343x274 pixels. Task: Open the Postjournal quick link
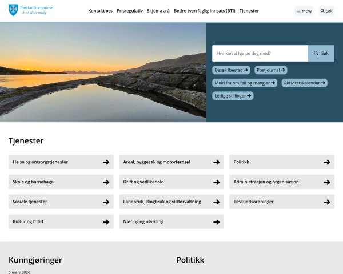270,70
